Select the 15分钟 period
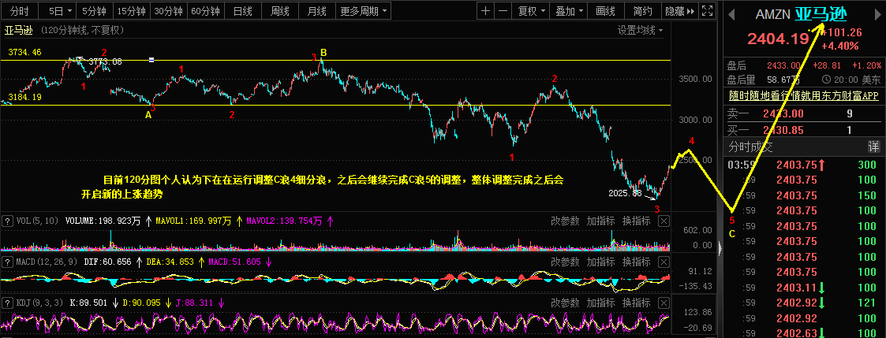Image resolution: width=886 pixels, height=338 pixels. pos(132,10)
